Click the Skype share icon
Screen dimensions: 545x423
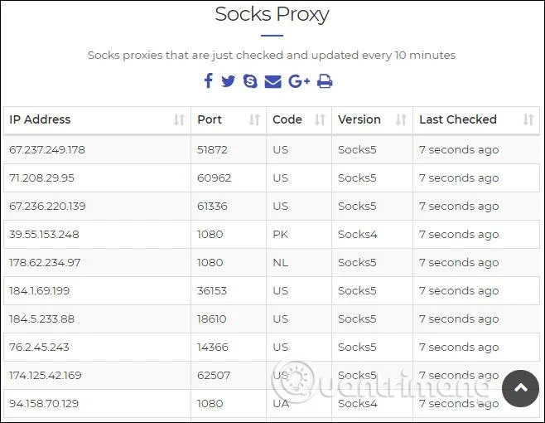(250, 80)
